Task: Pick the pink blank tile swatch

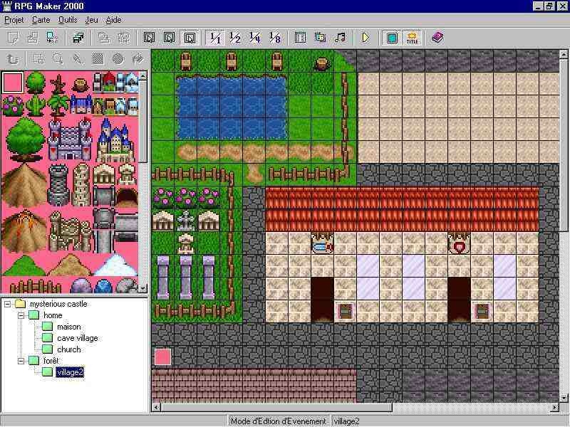Action: [x=13, y=83]
